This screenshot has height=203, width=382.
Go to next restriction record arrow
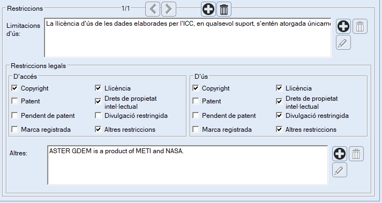(x=169, y=9)
